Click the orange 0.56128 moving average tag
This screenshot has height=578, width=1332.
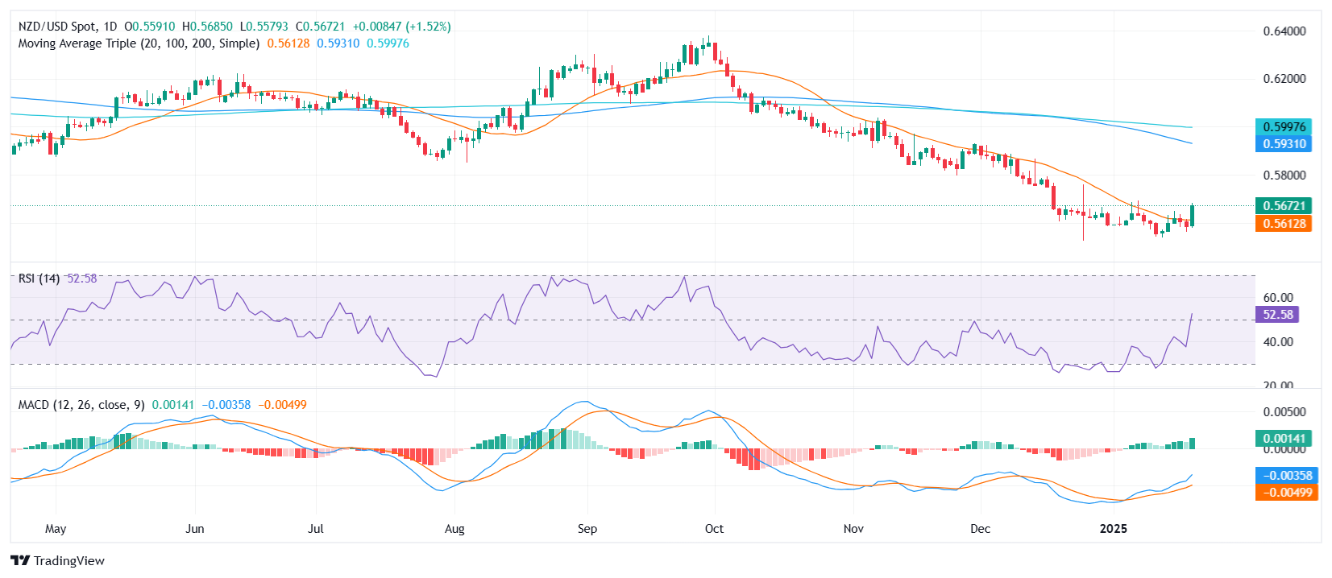(1284, 224)
